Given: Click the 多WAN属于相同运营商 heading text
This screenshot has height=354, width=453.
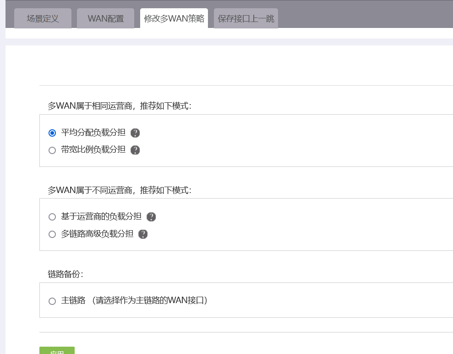Looking at the screenshot, I should pyautogui.click(x=119, y=106).
